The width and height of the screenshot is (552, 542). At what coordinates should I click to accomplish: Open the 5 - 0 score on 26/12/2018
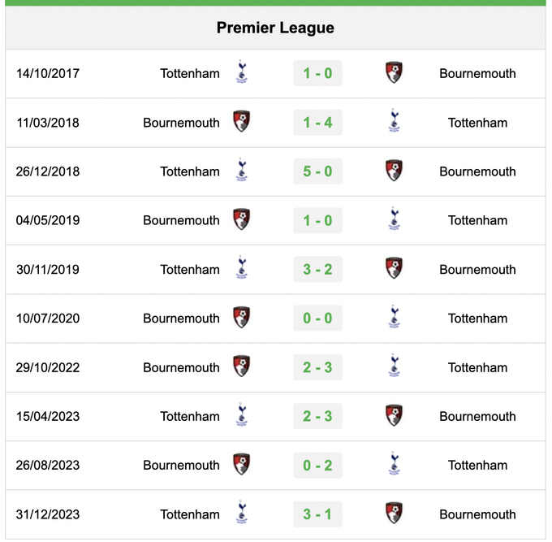(x=317, y=171)
